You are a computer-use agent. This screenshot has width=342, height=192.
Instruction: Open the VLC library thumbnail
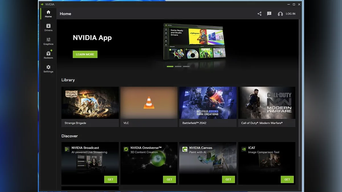click(x=149, y=103)
